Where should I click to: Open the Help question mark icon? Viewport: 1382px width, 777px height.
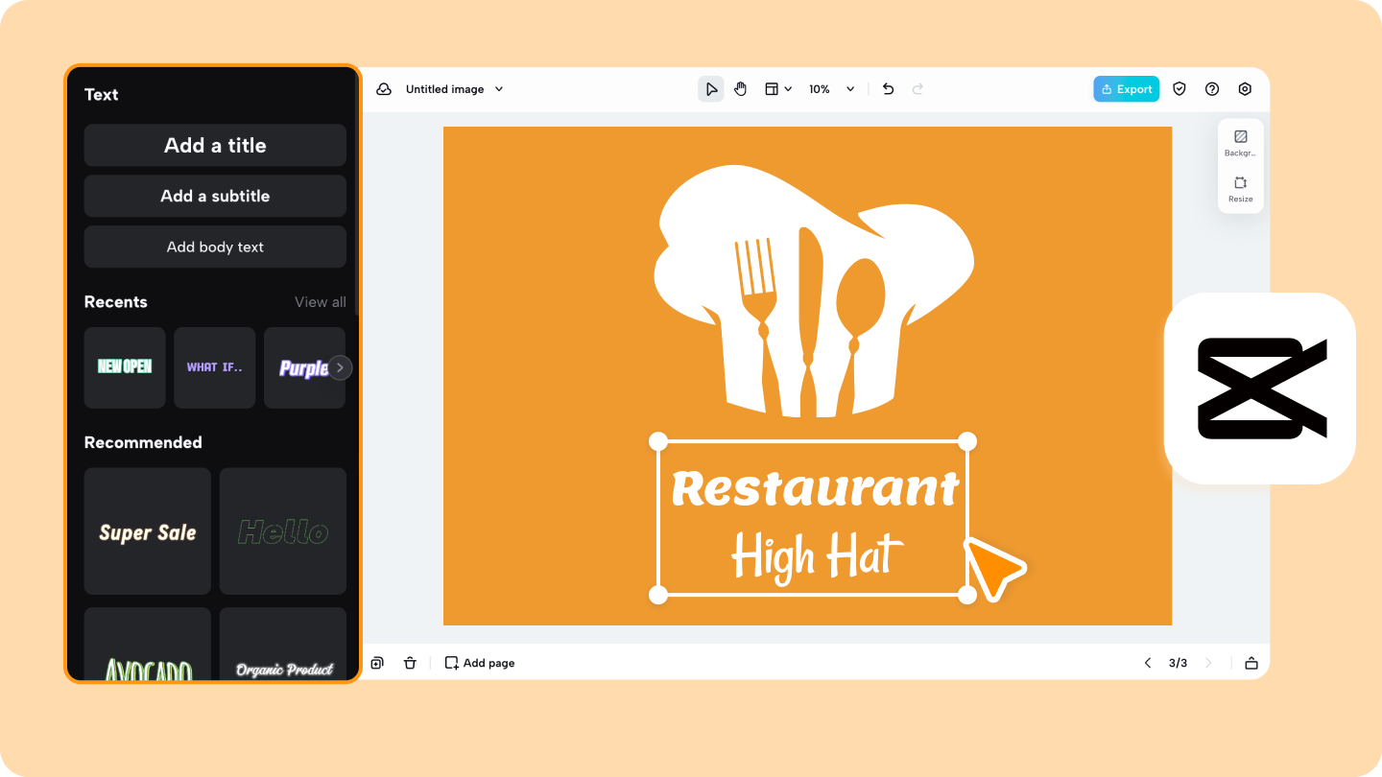pyautogui.click(x=1211, y=88)
